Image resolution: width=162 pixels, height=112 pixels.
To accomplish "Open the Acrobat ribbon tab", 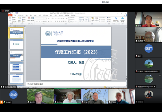I will 61,15.
